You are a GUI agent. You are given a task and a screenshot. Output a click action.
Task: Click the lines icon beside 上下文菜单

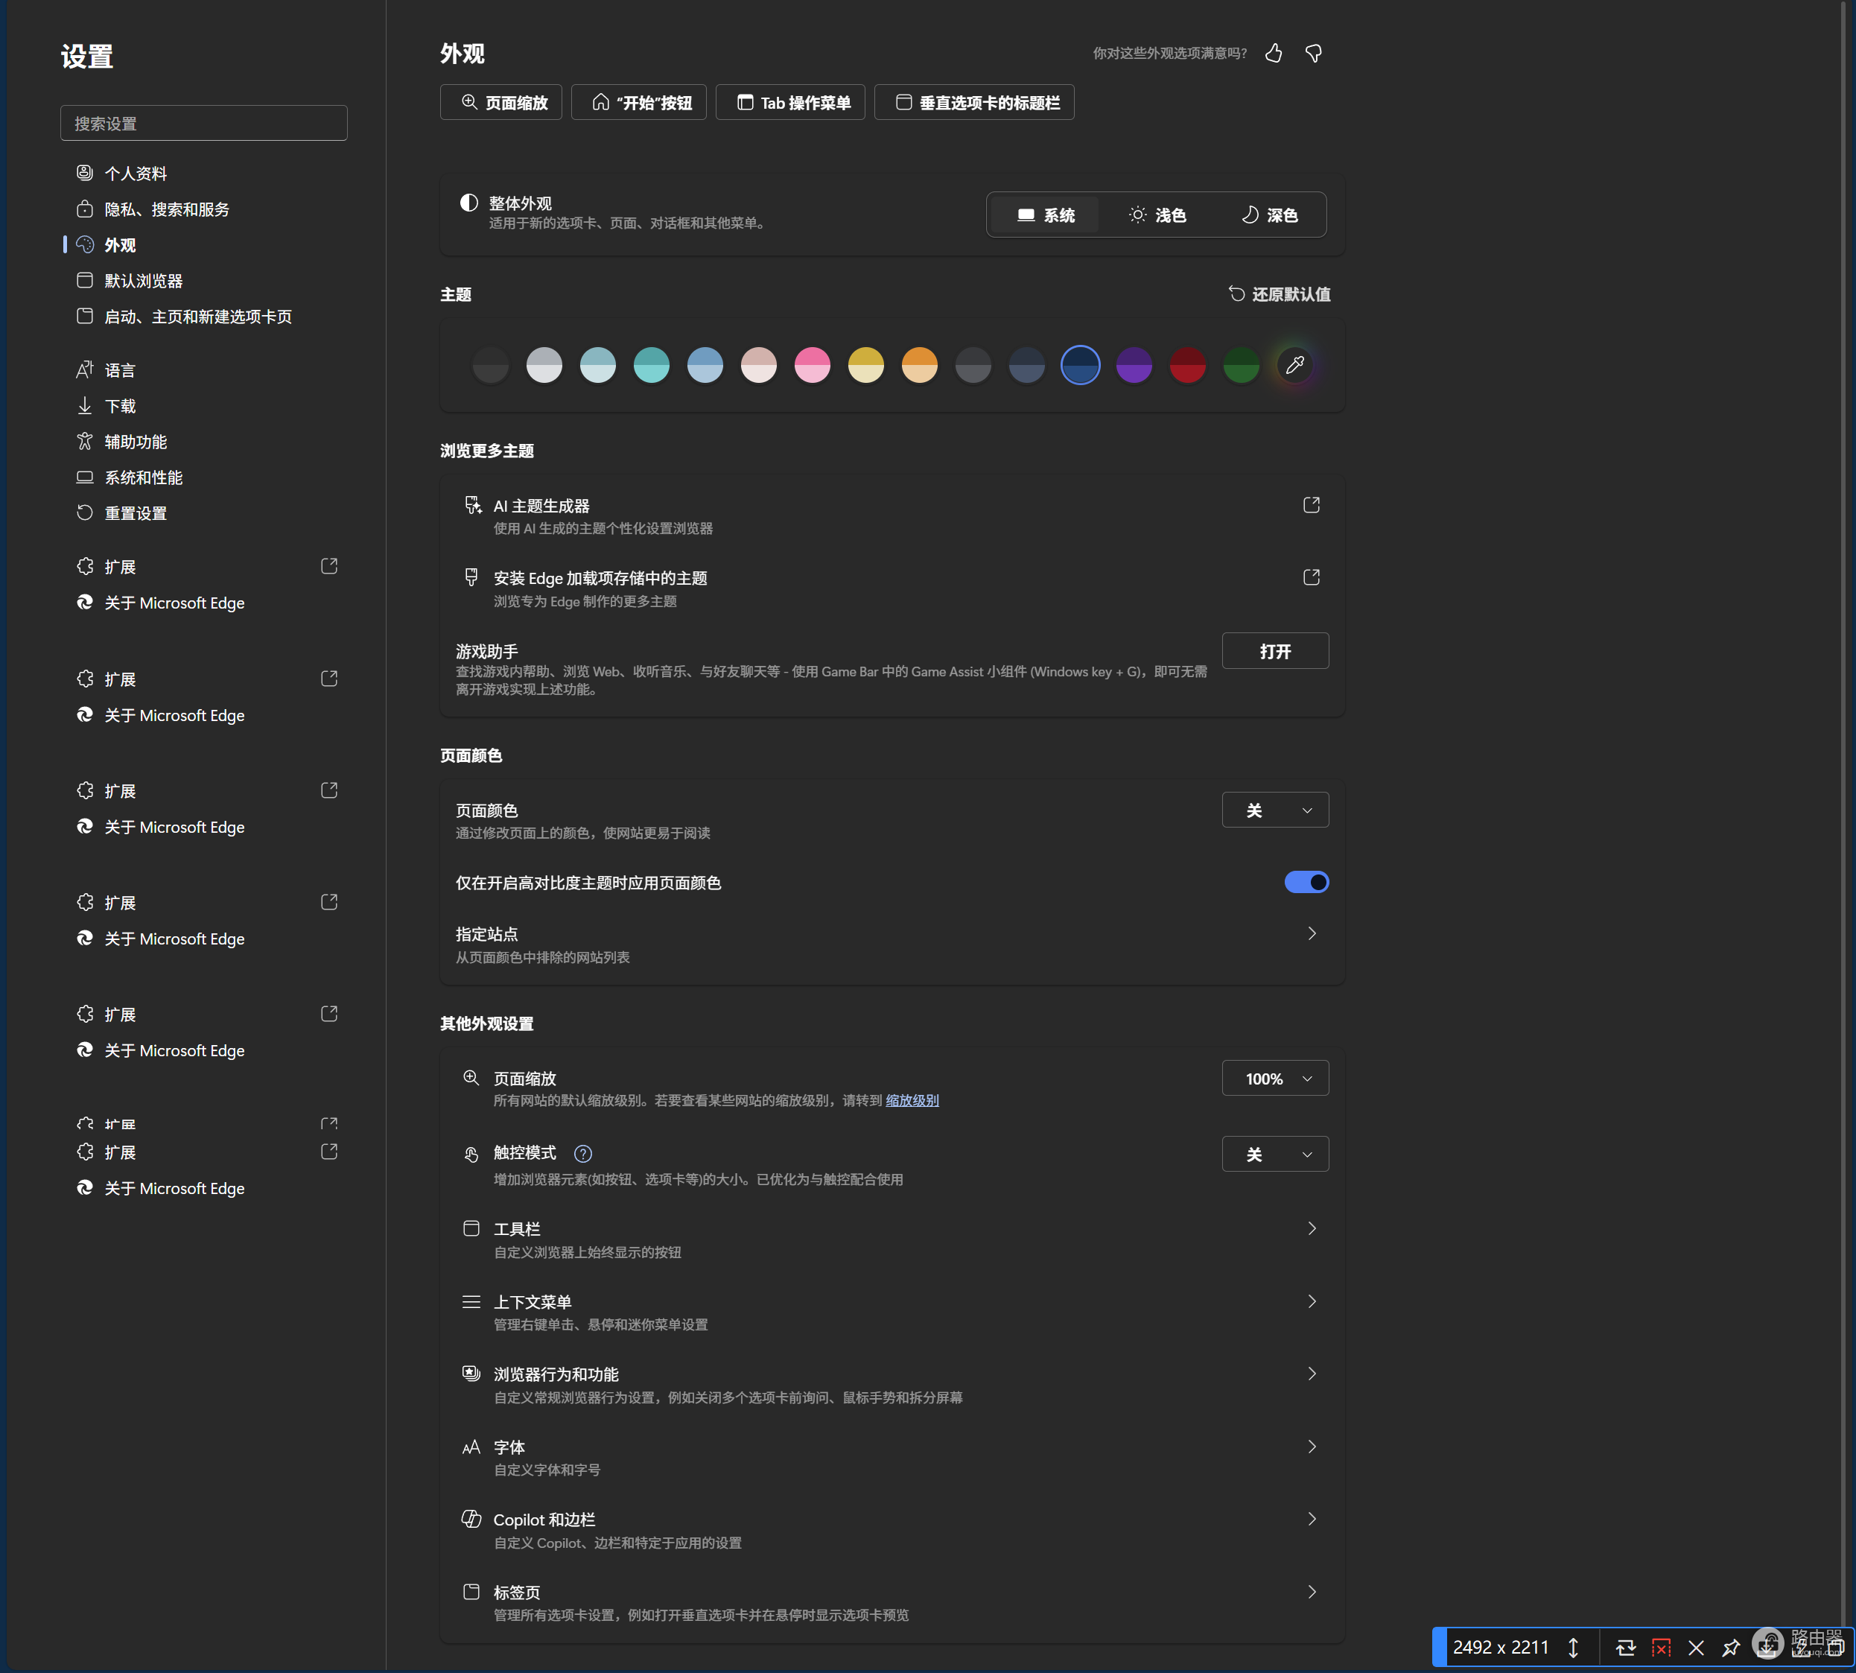(471, 1301)
